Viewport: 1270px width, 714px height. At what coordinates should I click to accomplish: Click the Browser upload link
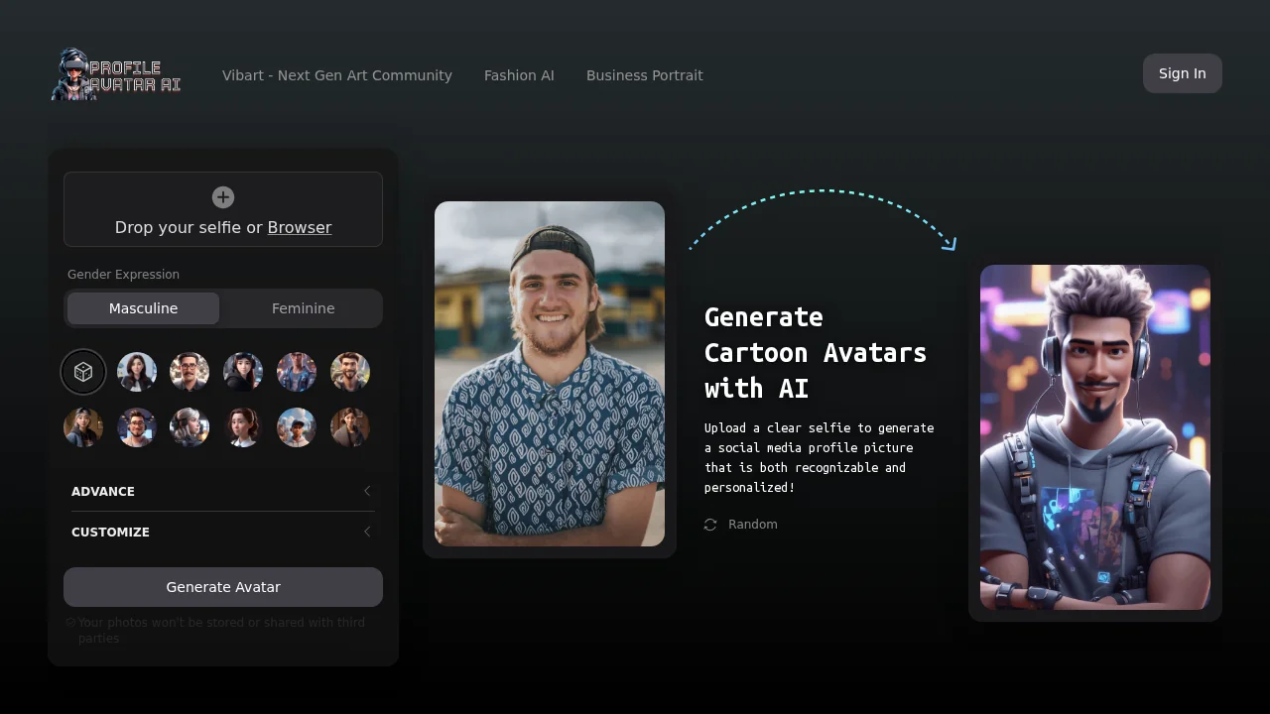tap(299, 227)
